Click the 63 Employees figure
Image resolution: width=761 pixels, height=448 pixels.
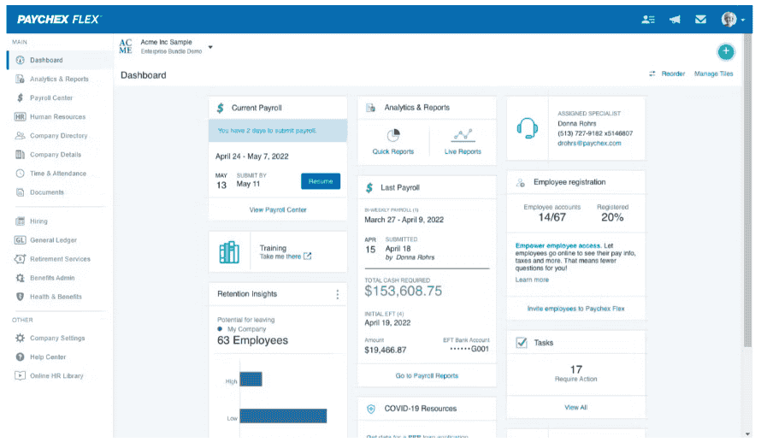[252, 341]
